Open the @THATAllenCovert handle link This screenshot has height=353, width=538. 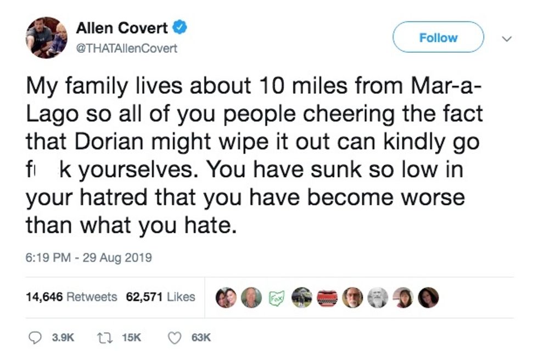point(126,48)
